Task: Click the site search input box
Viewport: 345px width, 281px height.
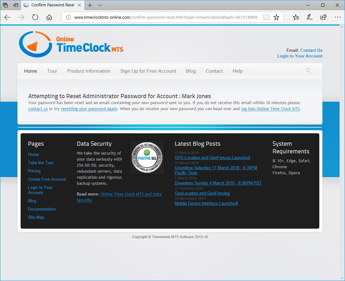Action: pyautogui.click(x=277, y=70)
